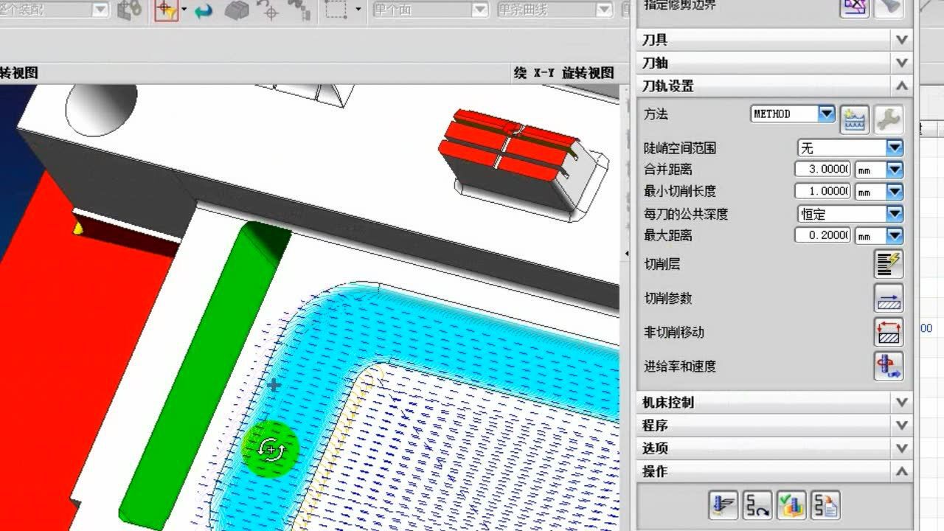944x531 pixels.
Task: Open the Verify tool path icon
Action: coord(791,505)
